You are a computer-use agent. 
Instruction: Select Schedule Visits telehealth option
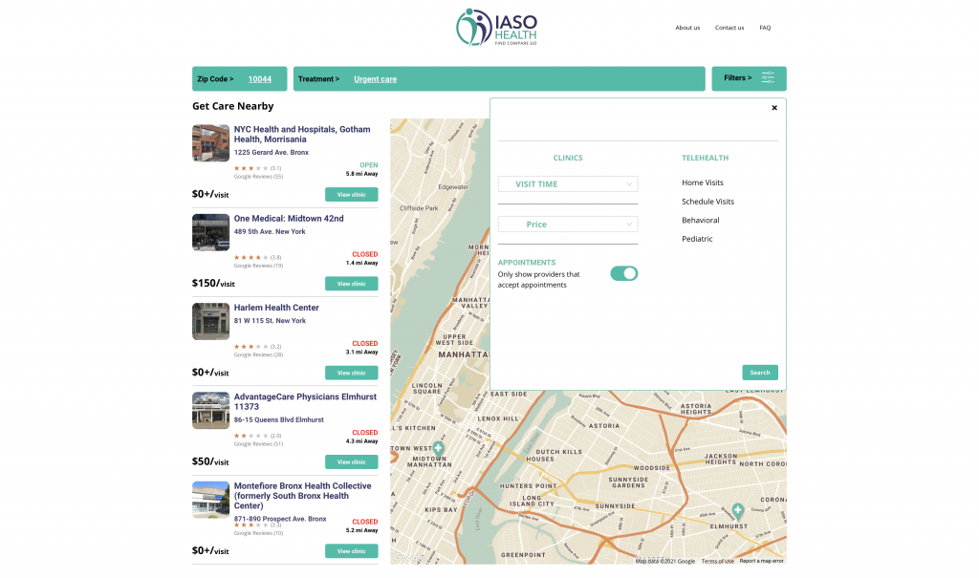coord(707,202)
